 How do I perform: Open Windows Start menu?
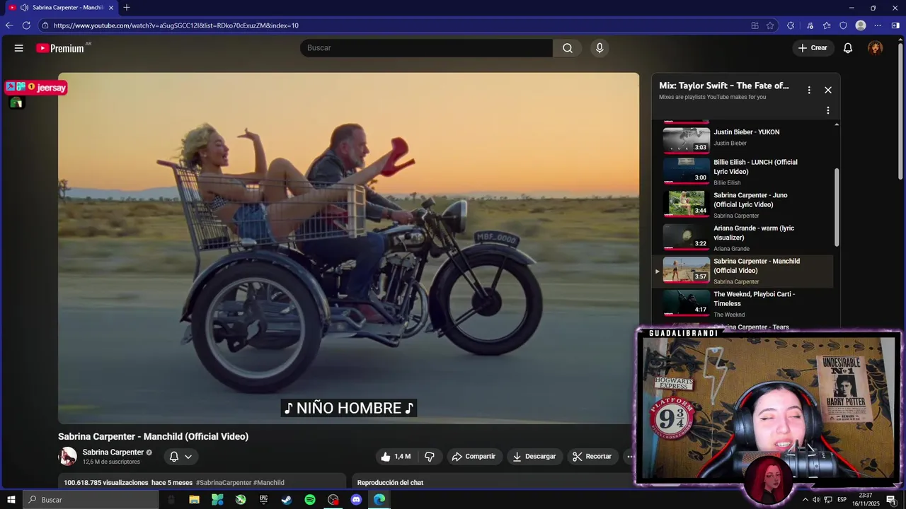click(x=11, y=500)
